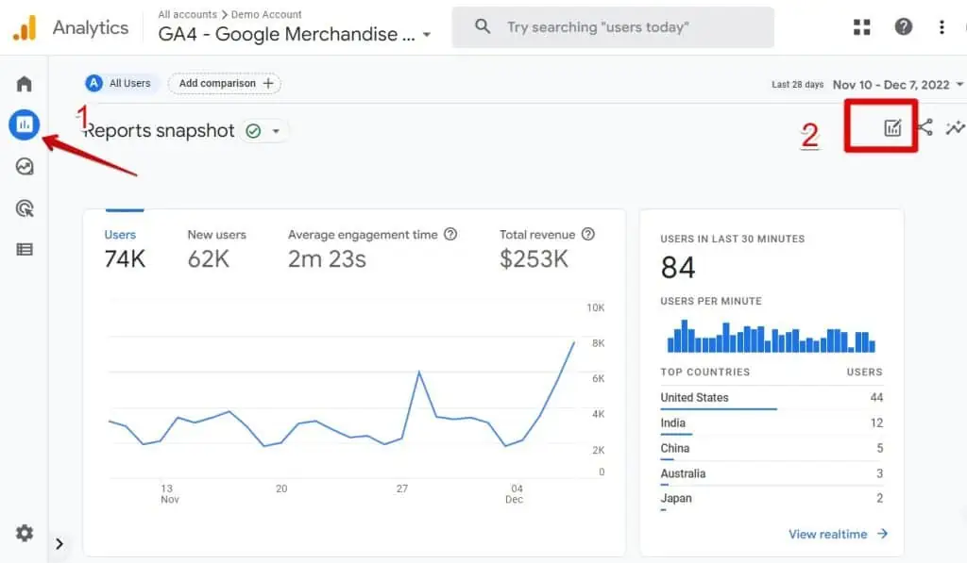Open the three-dot more options menu
967x563 pixels.
point(942,27)
